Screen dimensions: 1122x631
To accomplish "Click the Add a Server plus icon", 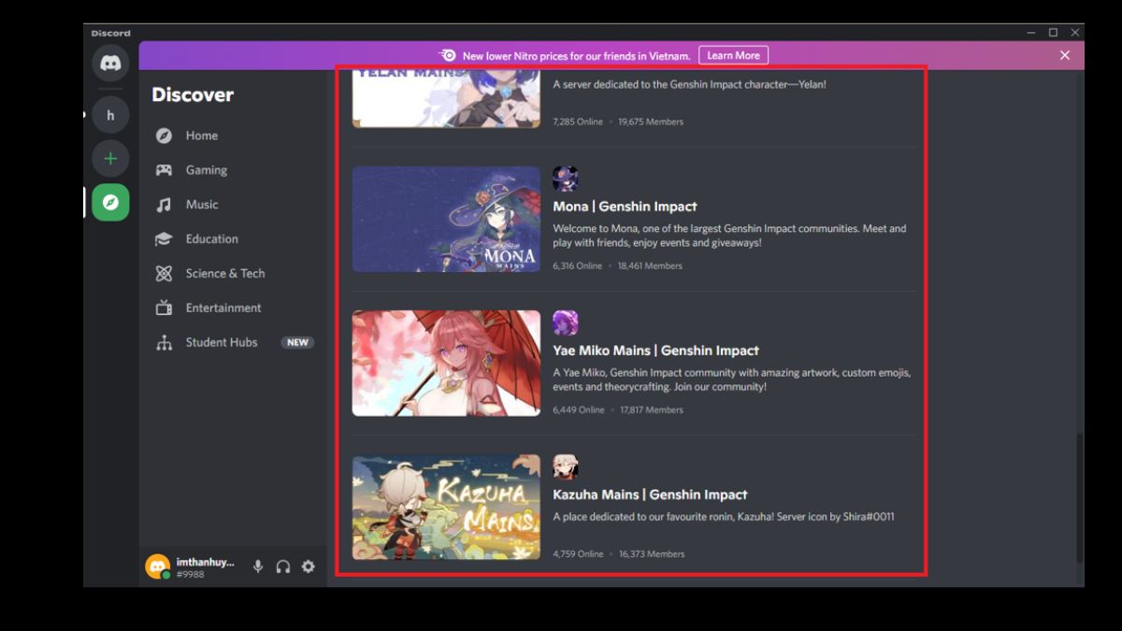I will tap(110, 158).
